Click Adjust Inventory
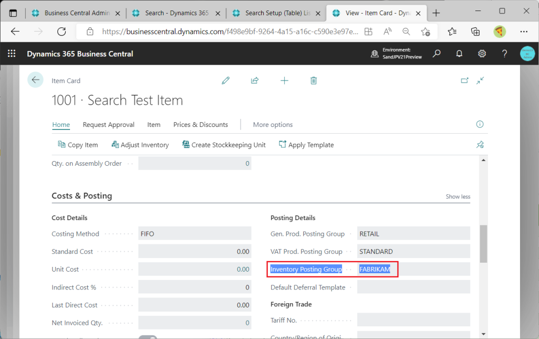 point(140,145)
